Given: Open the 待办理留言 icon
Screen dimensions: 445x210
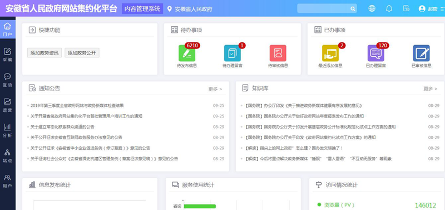Looking at the screenshot, I should coord(233,53).
